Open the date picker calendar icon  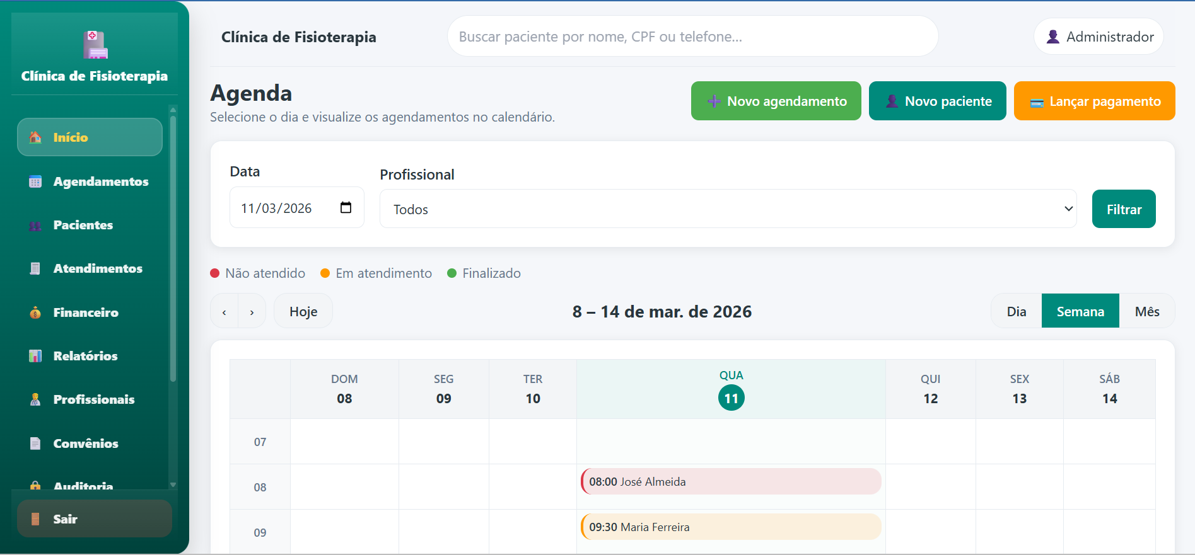[x=346, y=207]
